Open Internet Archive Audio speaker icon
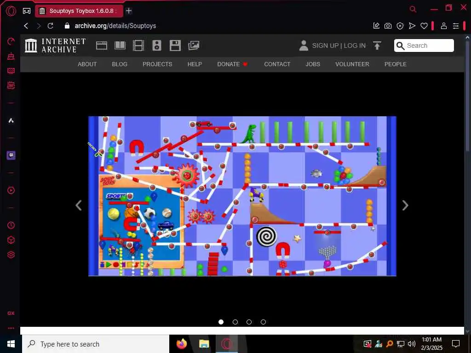471x353 pixels. [157, 46]
